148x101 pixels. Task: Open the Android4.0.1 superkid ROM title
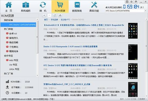coord(84,25)
